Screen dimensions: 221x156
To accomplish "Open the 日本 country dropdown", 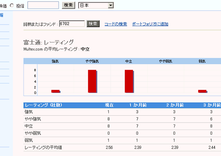I will 96,5.
